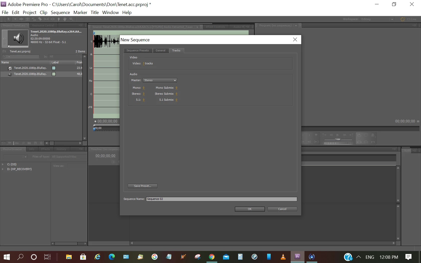This screenshot has height=263, width=421.
Task: Click Cancel in New Sequence dialog
Action: coord(282,209)
